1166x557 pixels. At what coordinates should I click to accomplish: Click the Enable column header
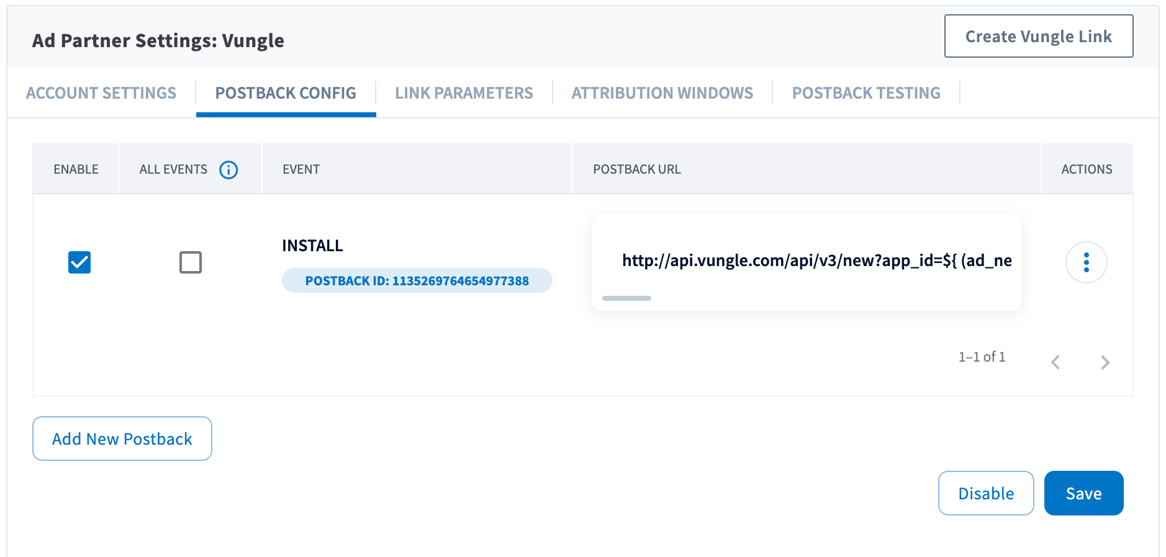click(x=76, y=169)
